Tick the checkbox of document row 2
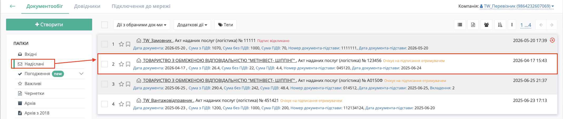563x119 pixels. coord(105,64)
